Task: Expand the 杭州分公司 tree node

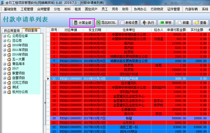Action: click(5, 92)
